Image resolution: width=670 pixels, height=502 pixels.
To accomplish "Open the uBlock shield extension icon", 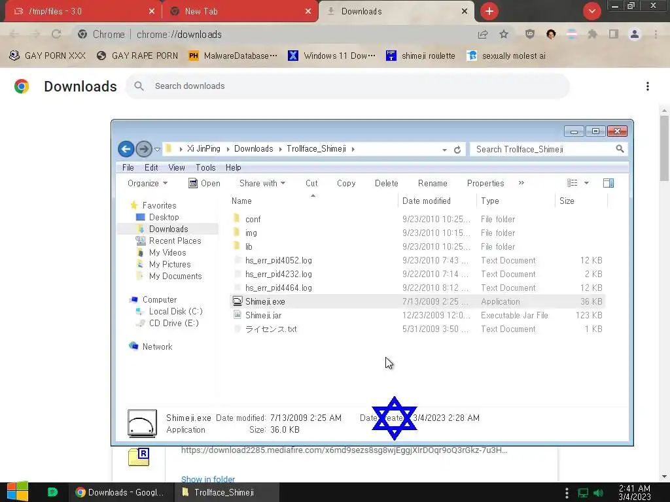I will 530,34.
